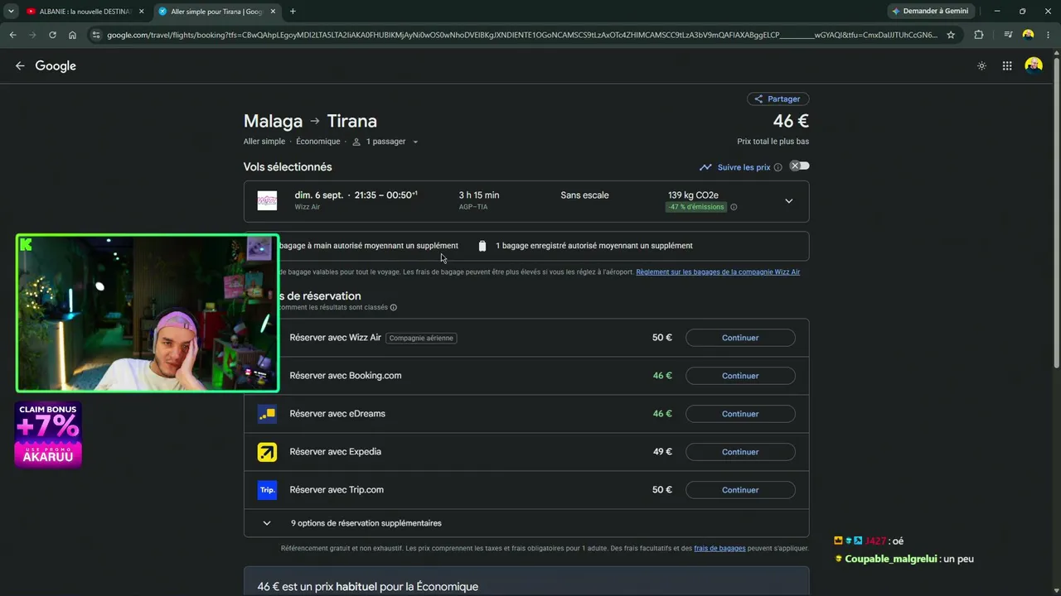Click the eDreams logo icon

click(x=267, y=414)
